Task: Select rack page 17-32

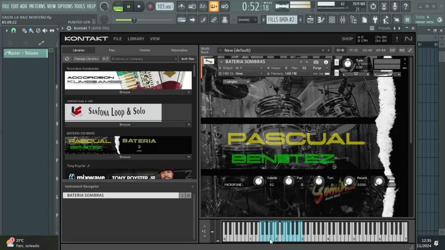Action: click(x=354, y=50)
